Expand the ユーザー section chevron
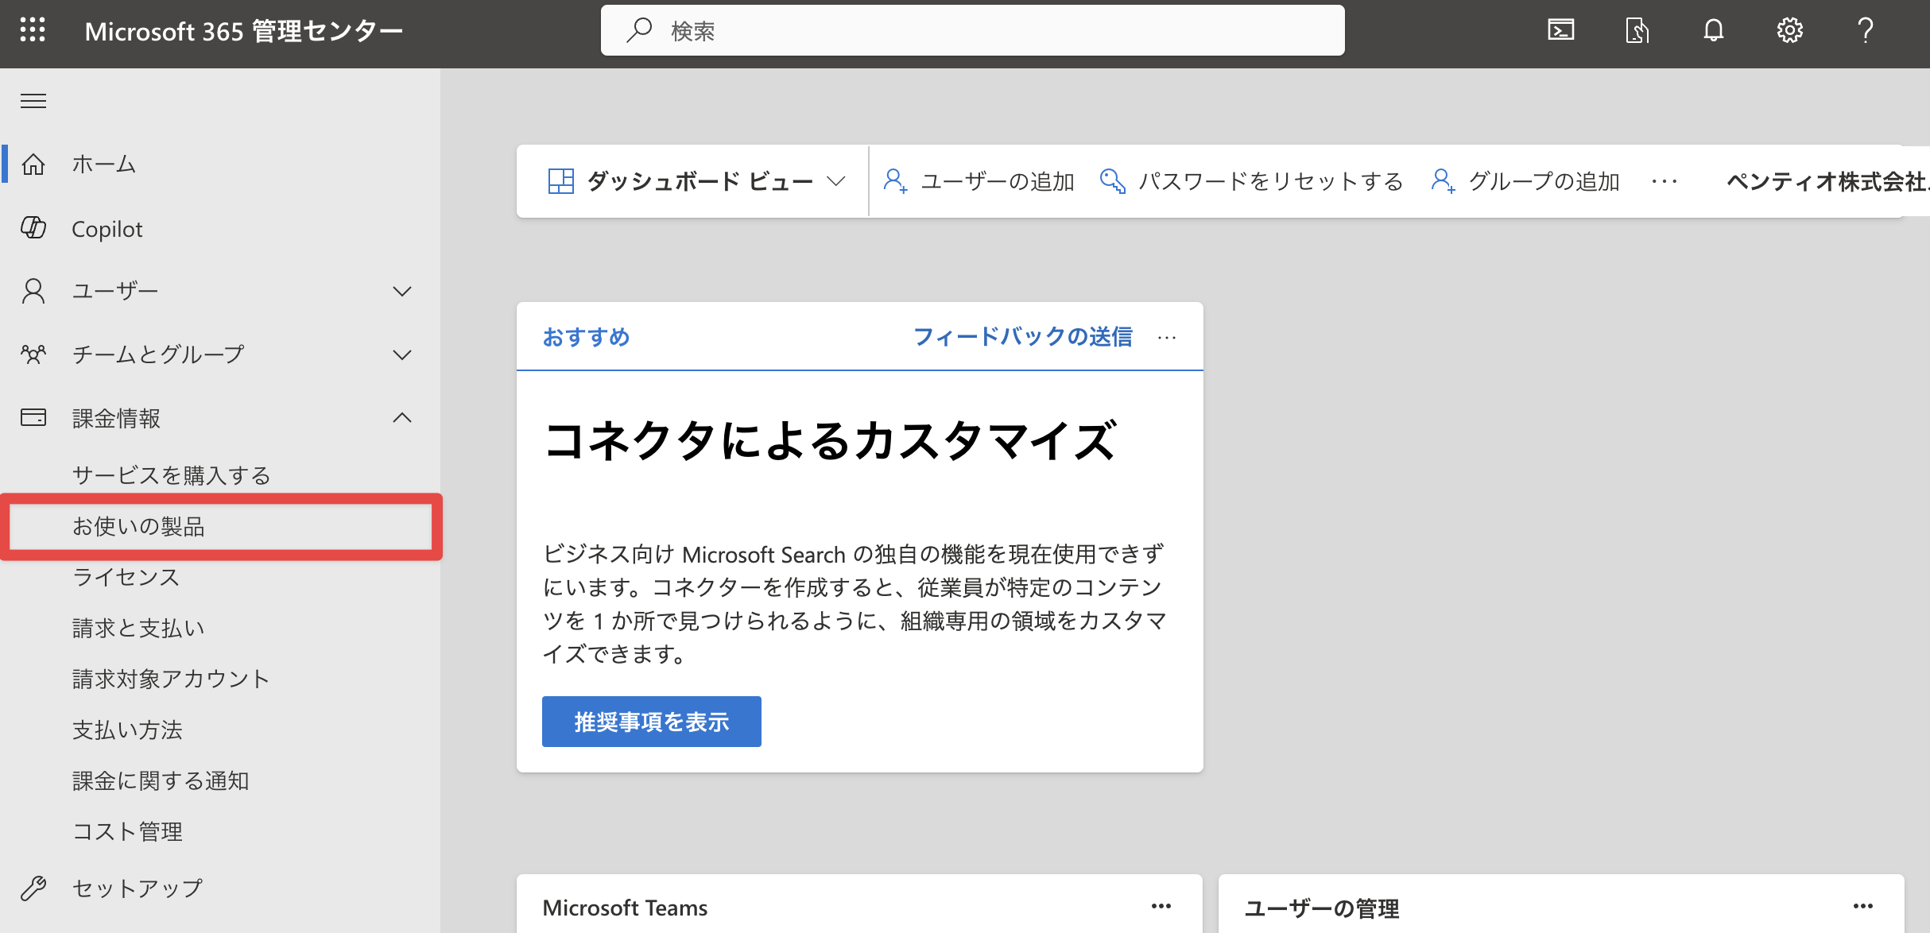Screen dimensions: 1930x933 coord(402,291)
